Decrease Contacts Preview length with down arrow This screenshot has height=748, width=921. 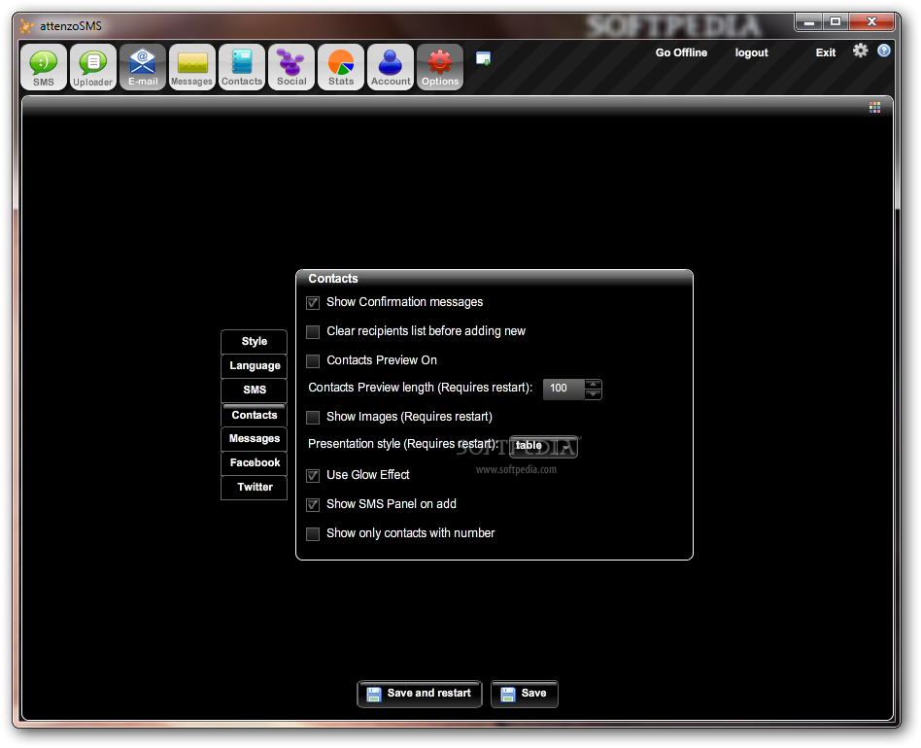coord(594,394)
